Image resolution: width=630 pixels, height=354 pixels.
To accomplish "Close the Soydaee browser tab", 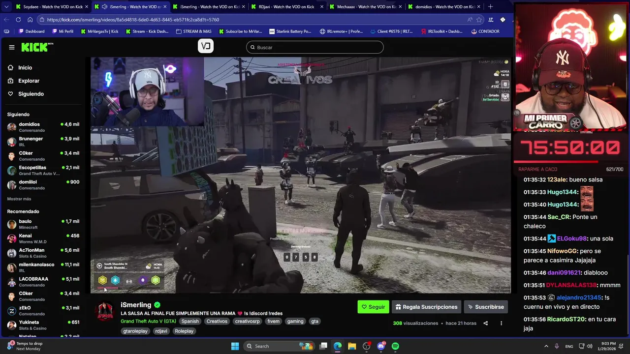I will 86,7.
